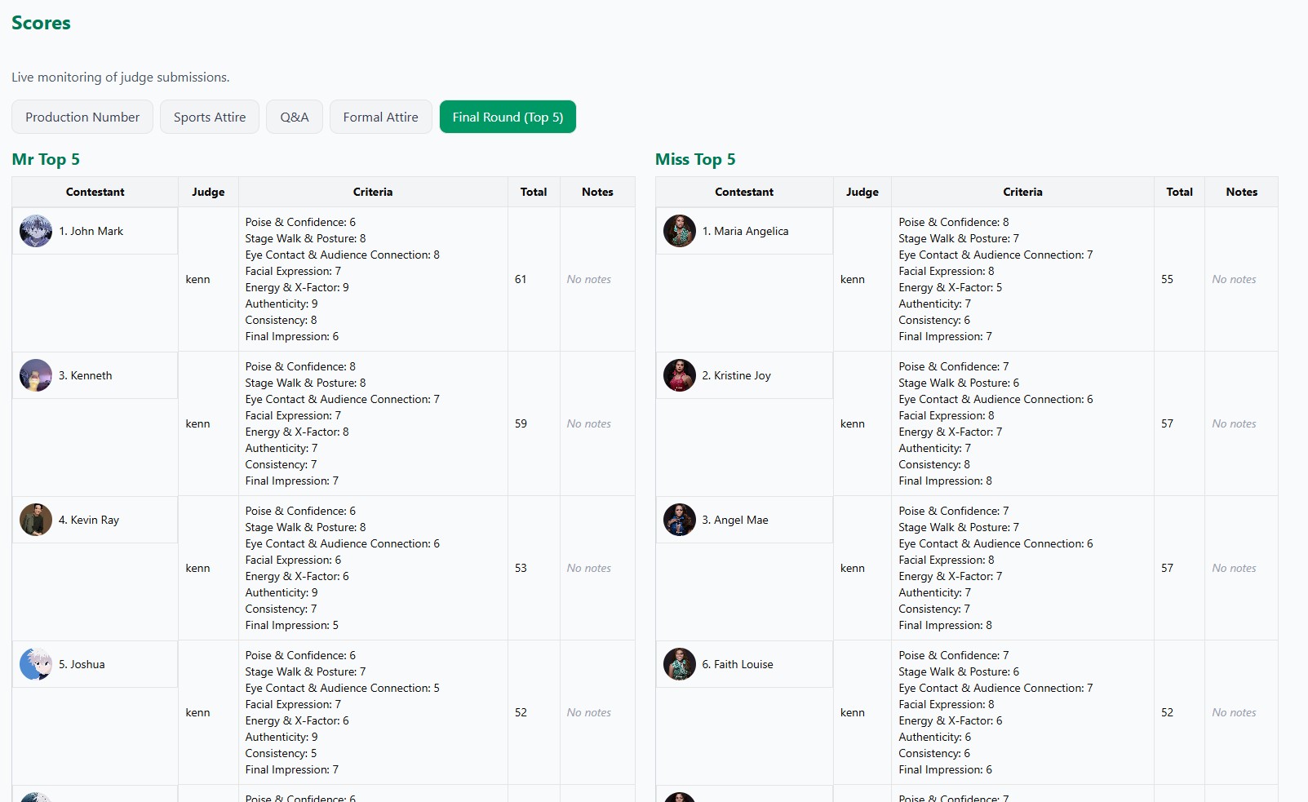Open the Sports Attire tab
Viewport: 1308px width, 802px height.
pos(210,117)
